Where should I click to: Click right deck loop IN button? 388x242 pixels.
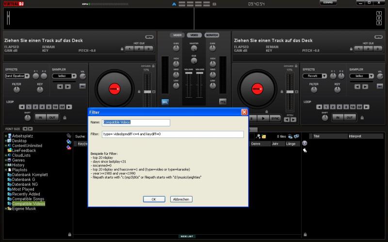pos(338,118)
